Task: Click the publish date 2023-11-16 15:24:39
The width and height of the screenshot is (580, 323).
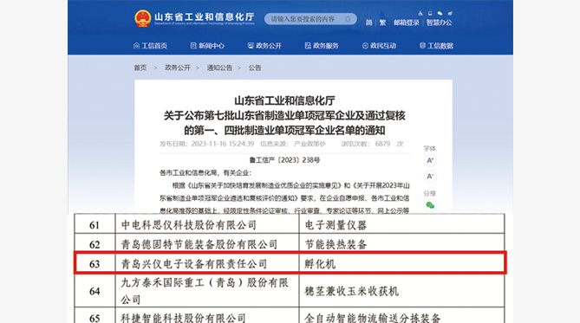Action: (x=222, y=144)
